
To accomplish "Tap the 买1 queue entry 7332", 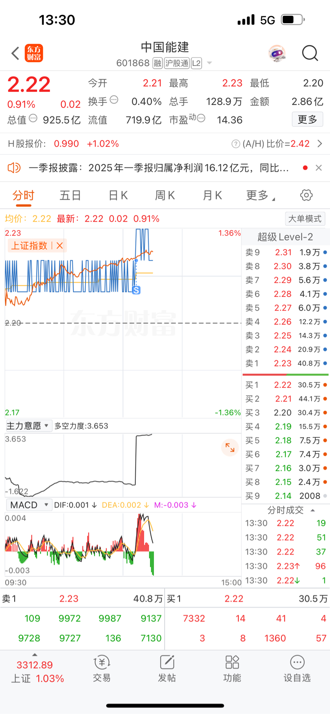I will pyautogui.click(x=194, y=618).
